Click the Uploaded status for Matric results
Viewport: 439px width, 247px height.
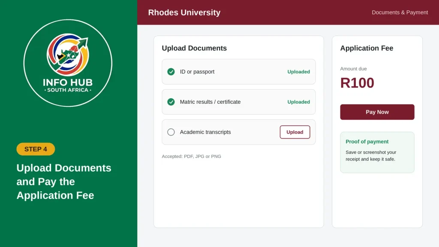[x=298, y=102]
